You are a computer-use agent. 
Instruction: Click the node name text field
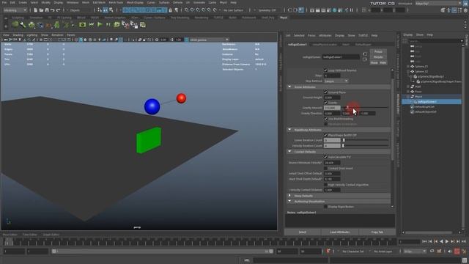(341, 57)
